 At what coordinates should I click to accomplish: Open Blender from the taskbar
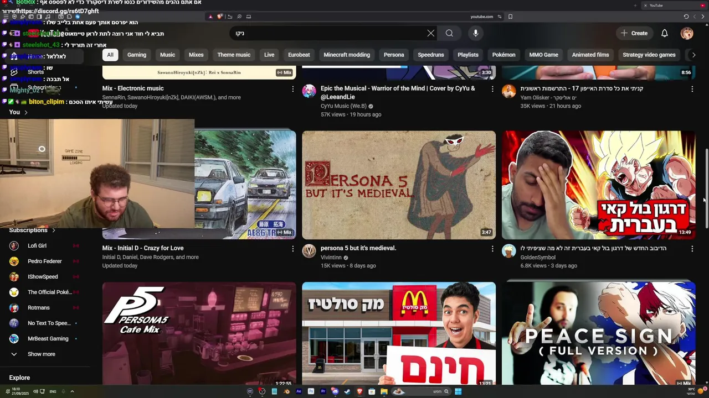click(286, 391)
